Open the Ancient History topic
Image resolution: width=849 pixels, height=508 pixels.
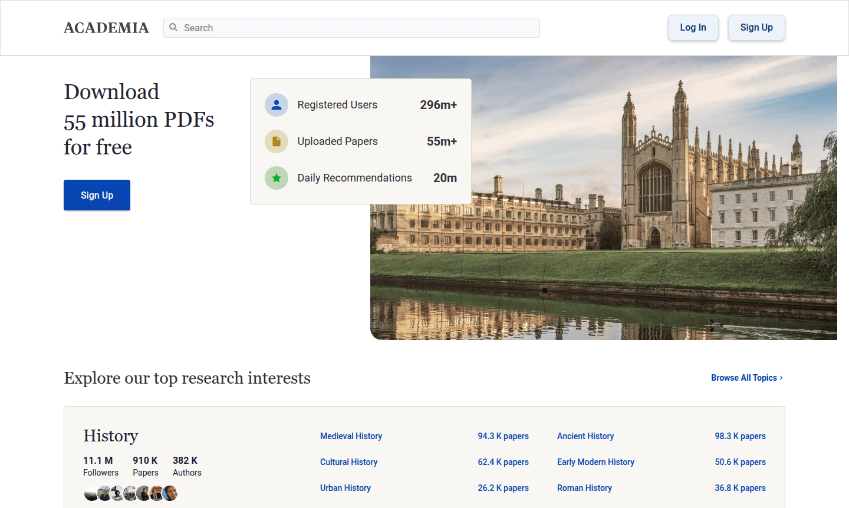tap(585, 436)
